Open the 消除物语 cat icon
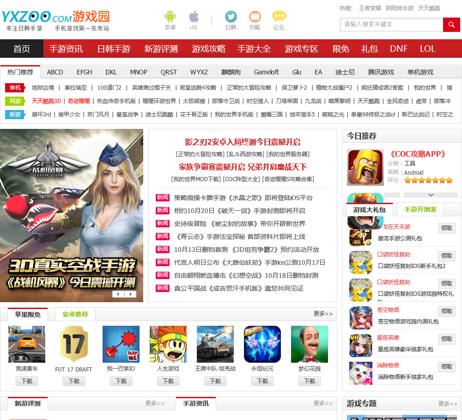Screen dimensions: 462x420 361,373
